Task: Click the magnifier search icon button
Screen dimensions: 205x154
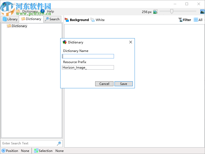Action: pos(59,143)
